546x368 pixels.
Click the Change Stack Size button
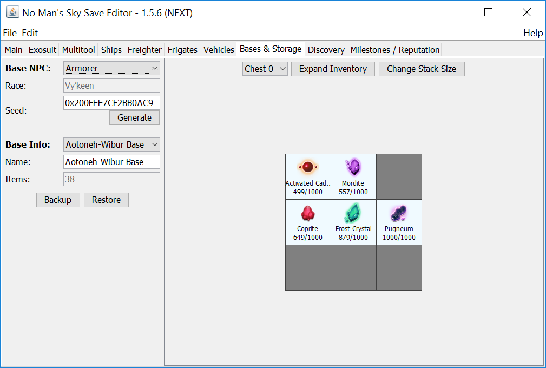pyautogui.click(x=422, y=69)
